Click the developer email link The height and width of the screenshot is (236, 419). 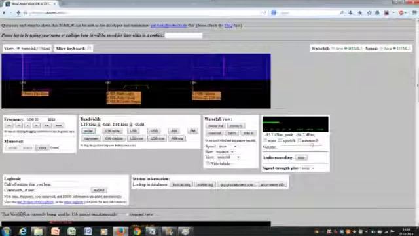coord(168,26)
